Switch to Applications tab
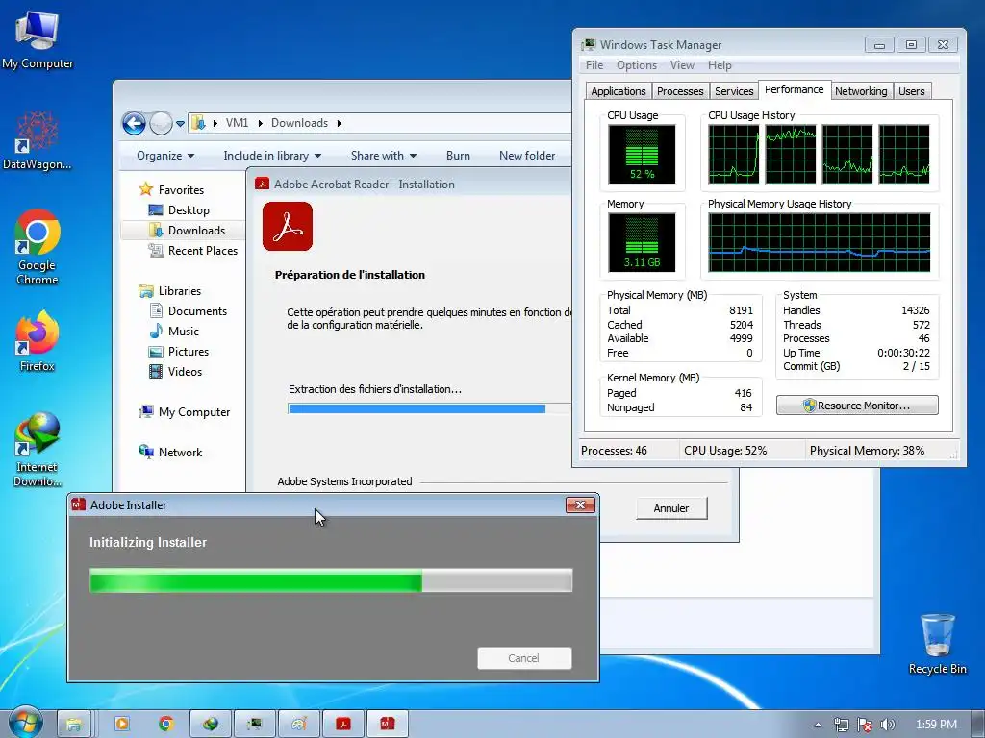 (x=619, y=91)
